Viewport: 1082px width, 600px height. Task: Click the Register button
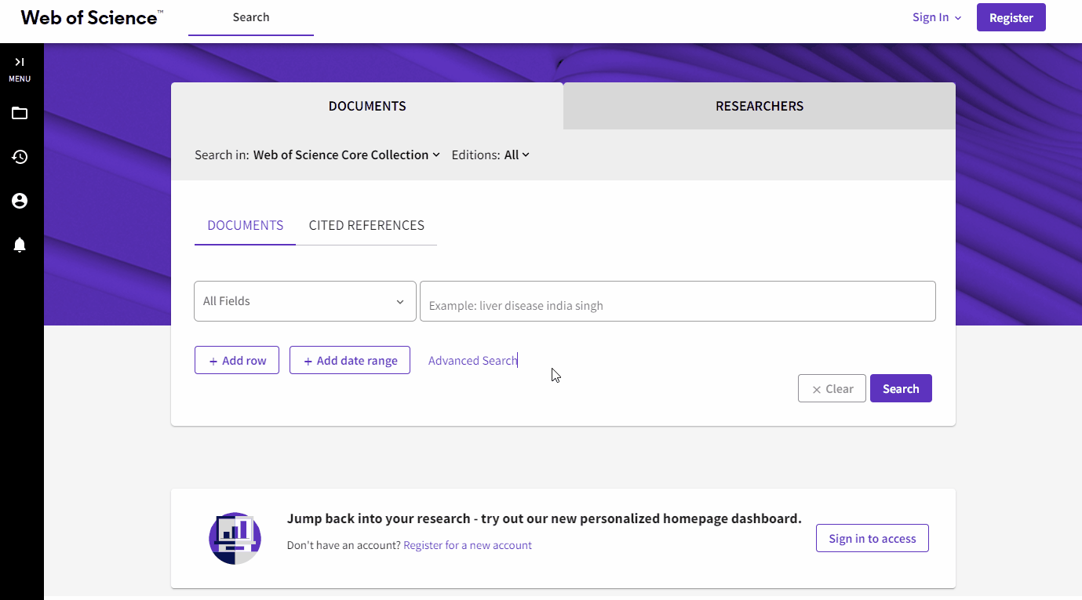tap(1011, 17)
